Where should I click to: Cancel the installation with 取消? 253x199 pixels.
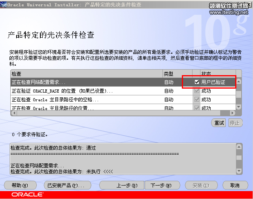[x=235, y=185]
